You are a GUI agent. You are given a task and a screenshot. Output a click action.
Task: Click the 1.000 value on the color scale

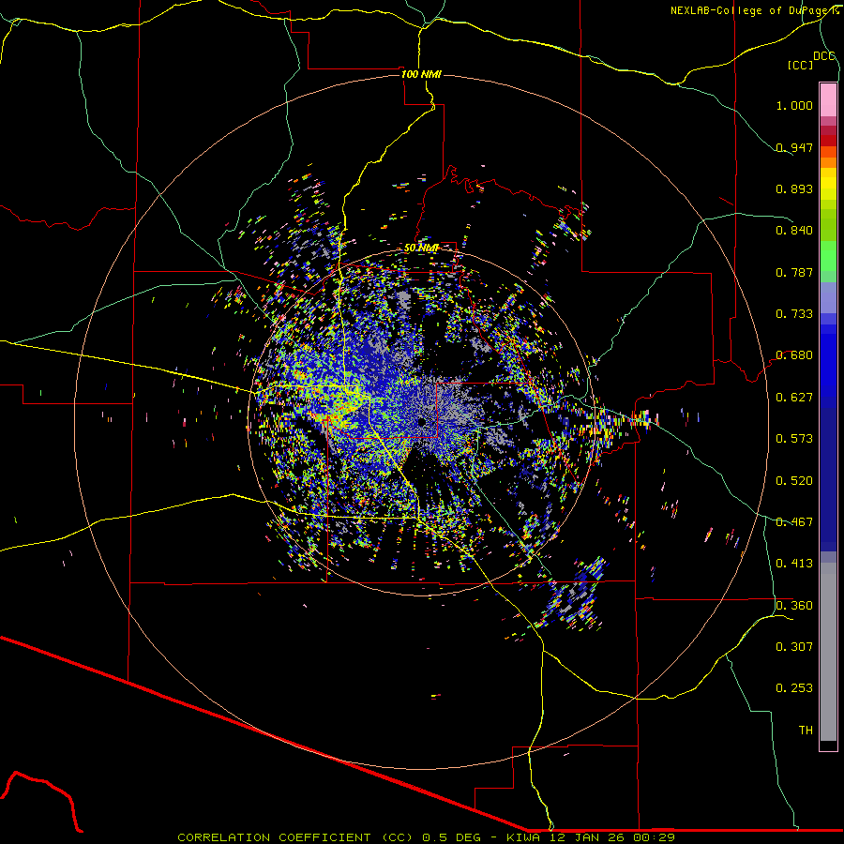tap(794, 105)
